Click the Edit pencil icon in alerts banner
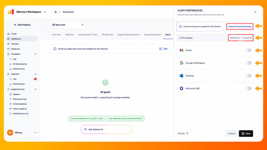 click(161, 49)
